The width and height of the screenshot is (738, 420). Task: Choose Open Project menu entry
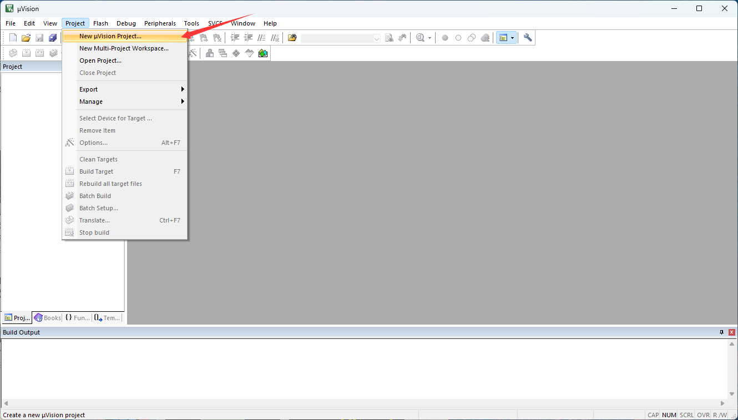(x=125, y=60)
